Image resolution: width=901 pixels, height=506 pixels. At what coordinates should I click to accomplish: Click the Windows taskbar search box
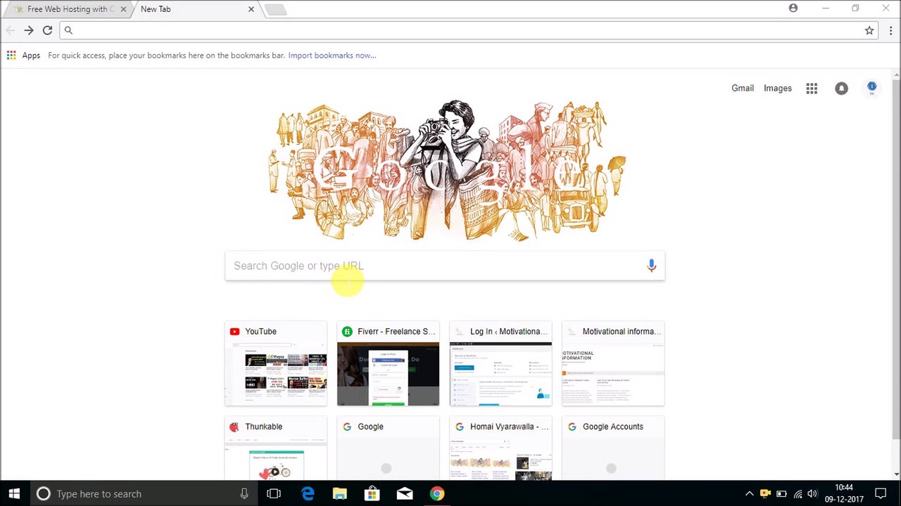(x=144, y=493)
